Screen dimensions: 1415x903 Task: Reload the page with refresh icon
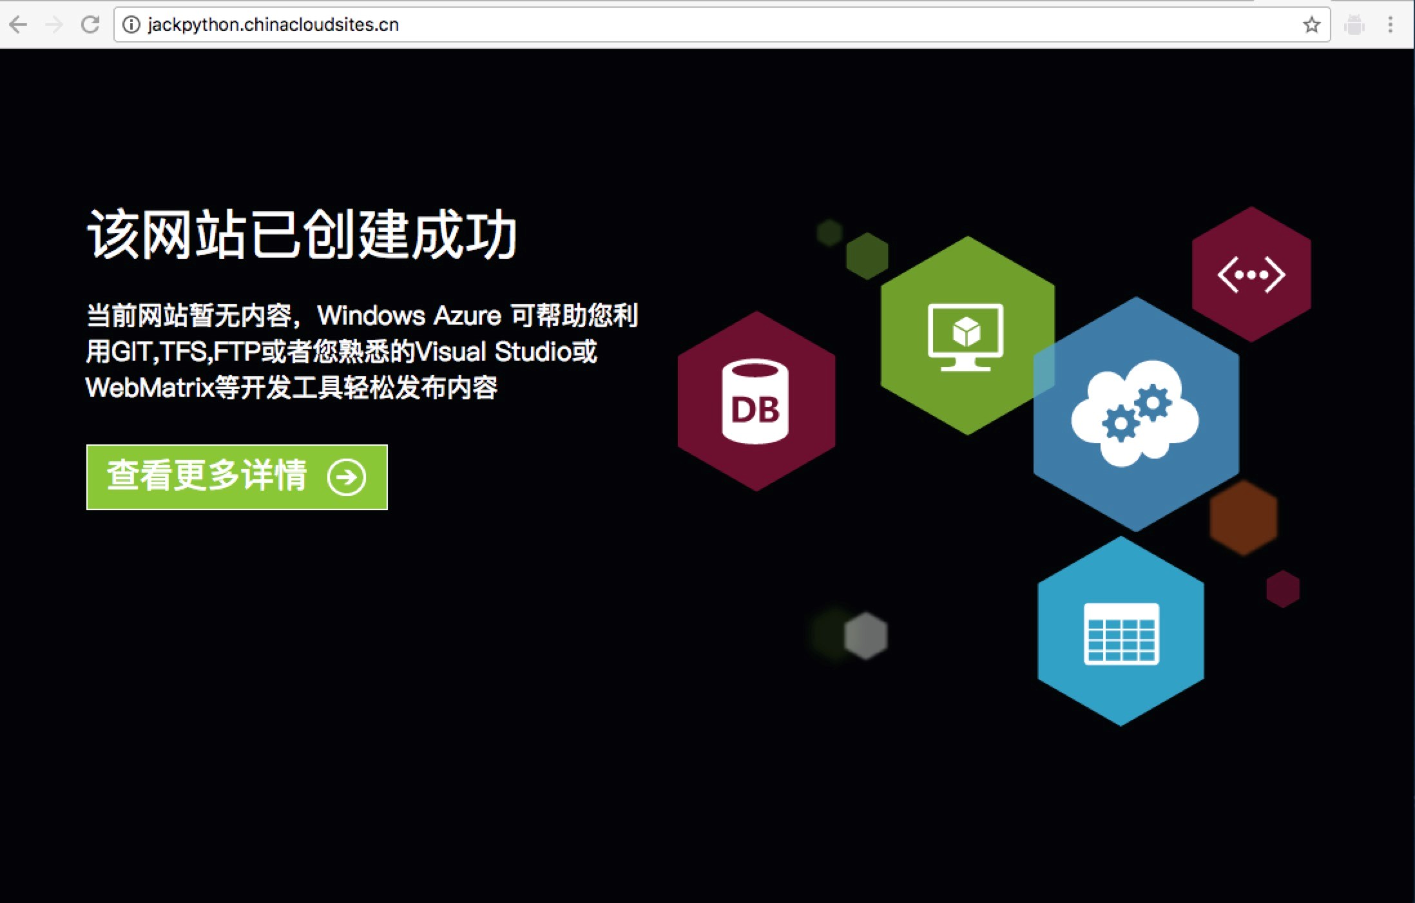[90, 24]
